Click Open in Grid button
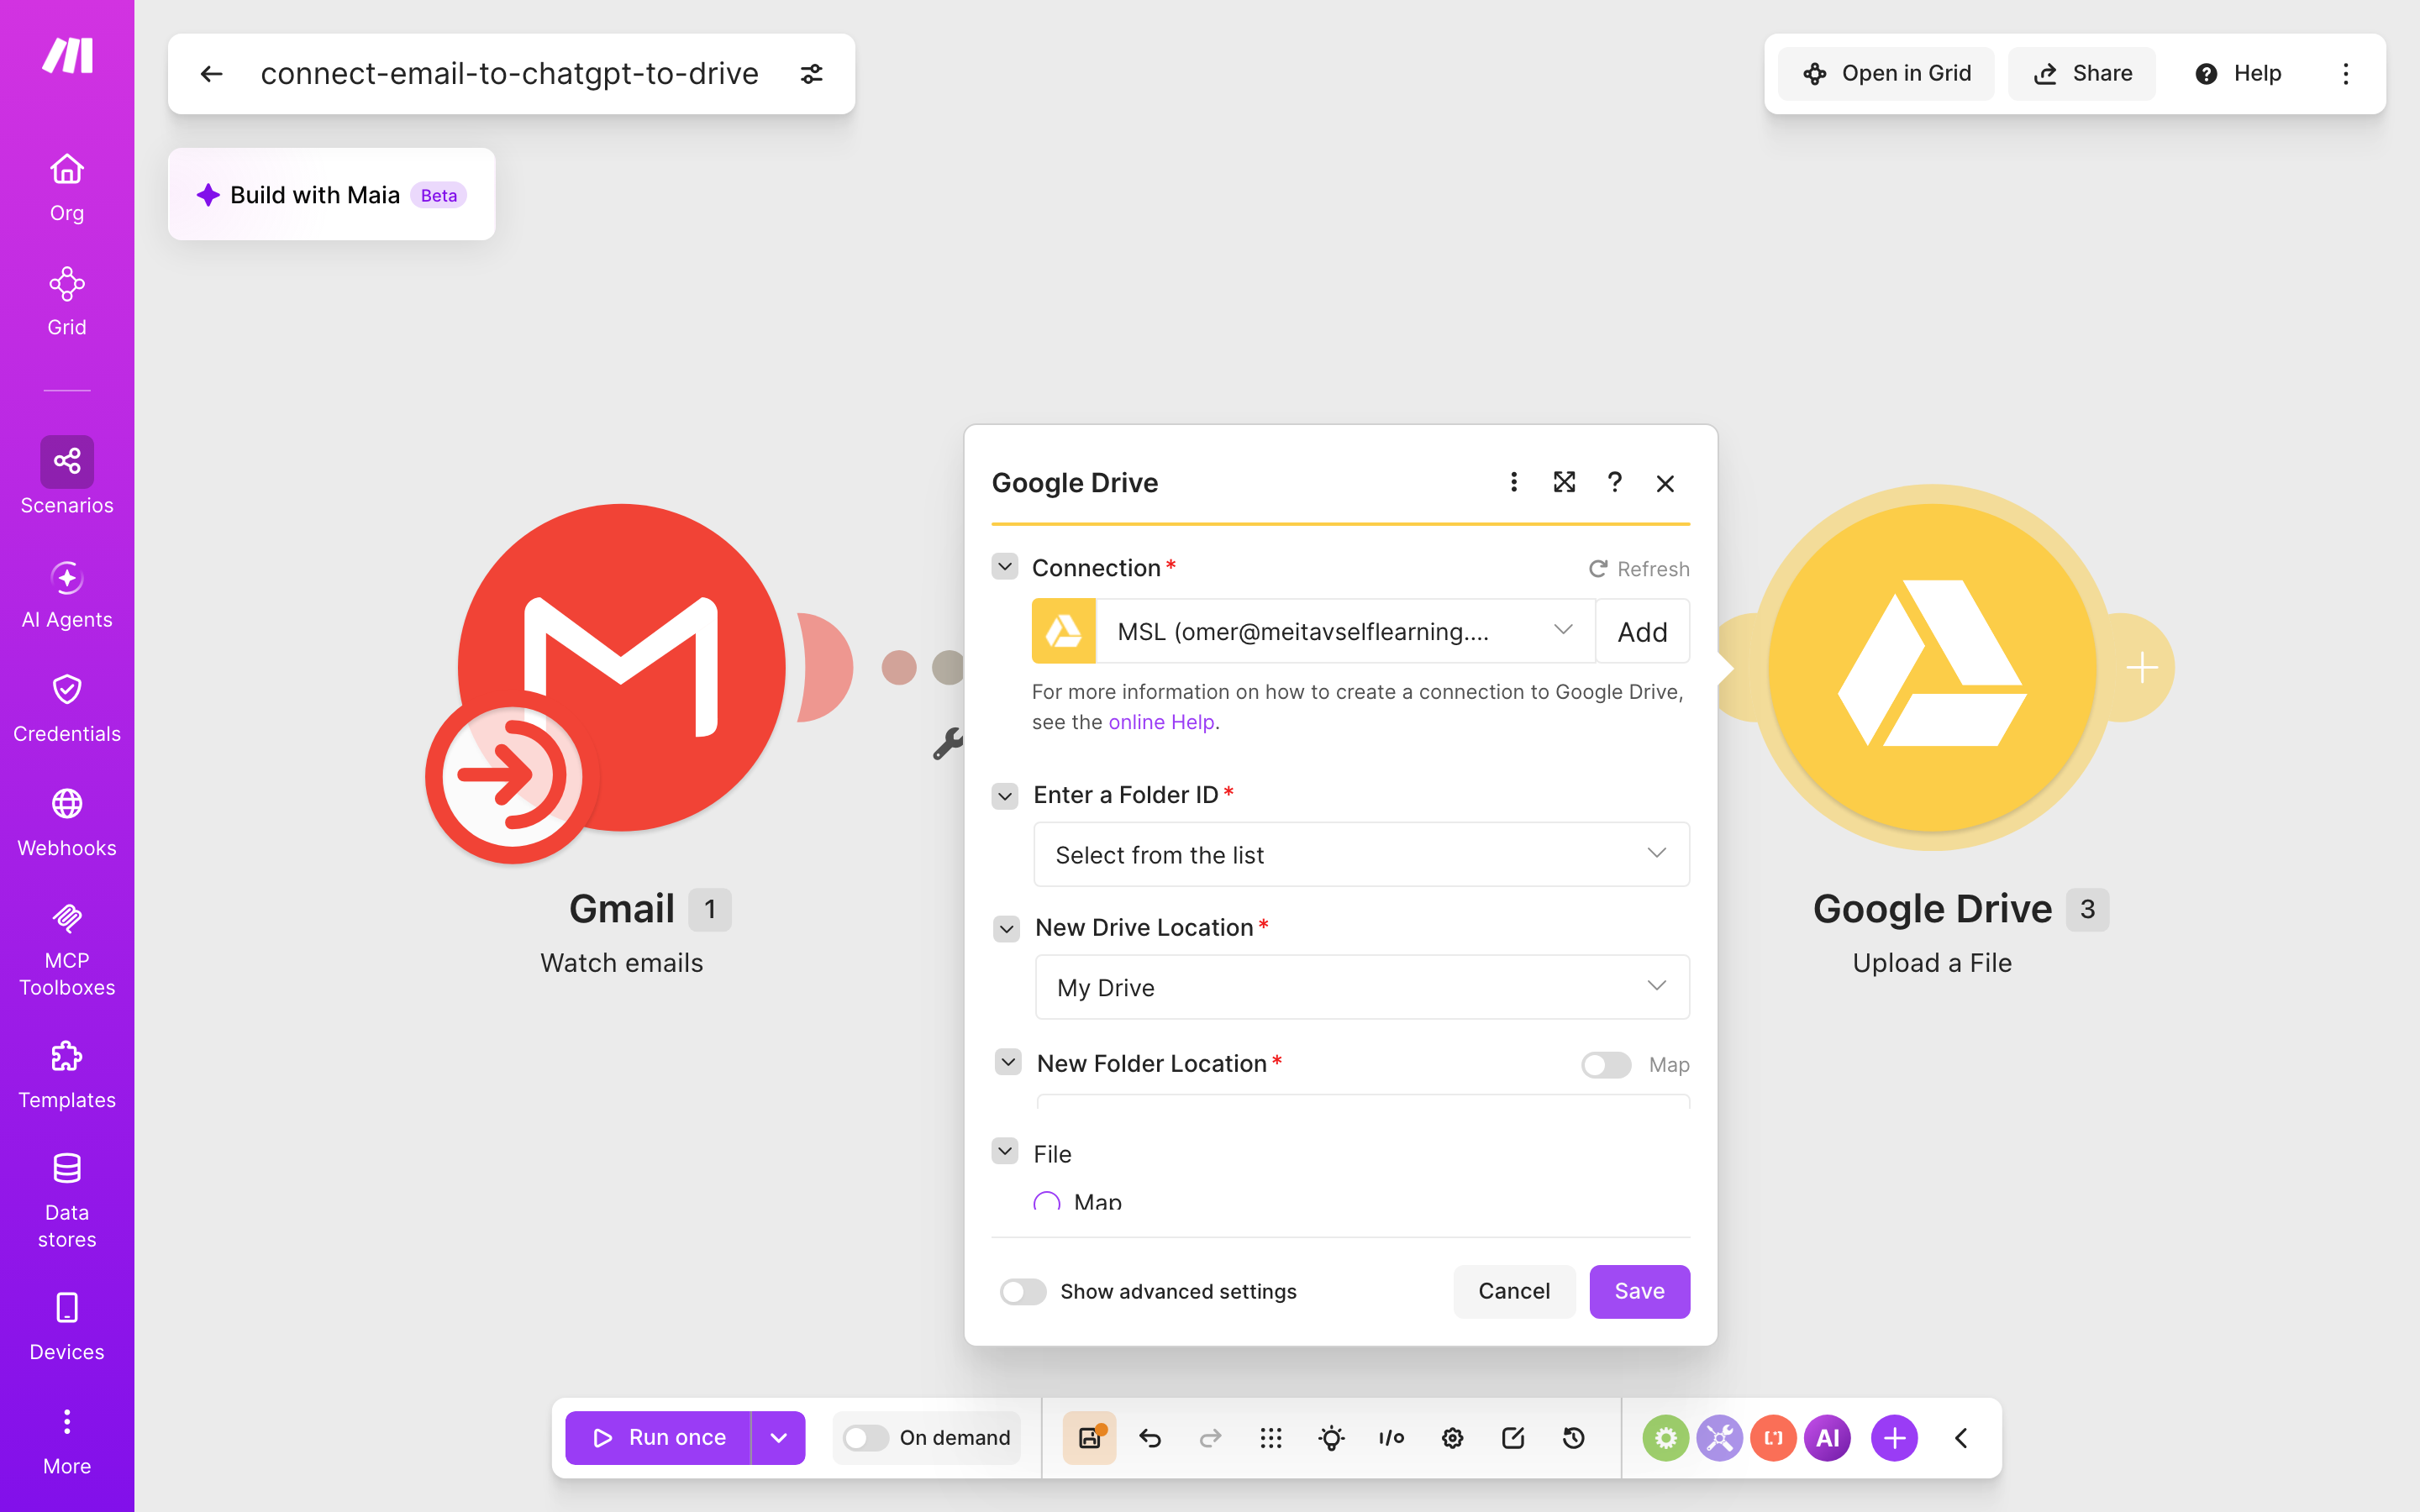Viewport: 2420px width, 1512px height. 1886,74
